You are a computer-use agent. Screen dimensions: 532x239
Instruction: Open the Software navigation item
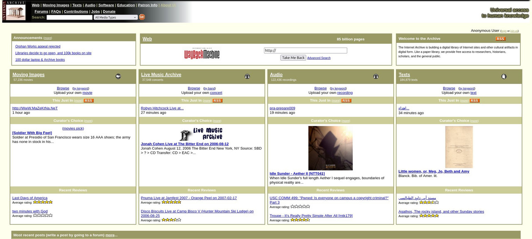(x=106, y=5)
